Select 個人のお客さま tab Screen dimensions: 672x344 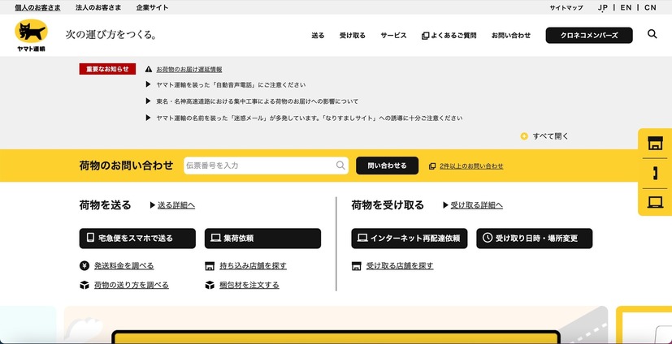(37, 7)
